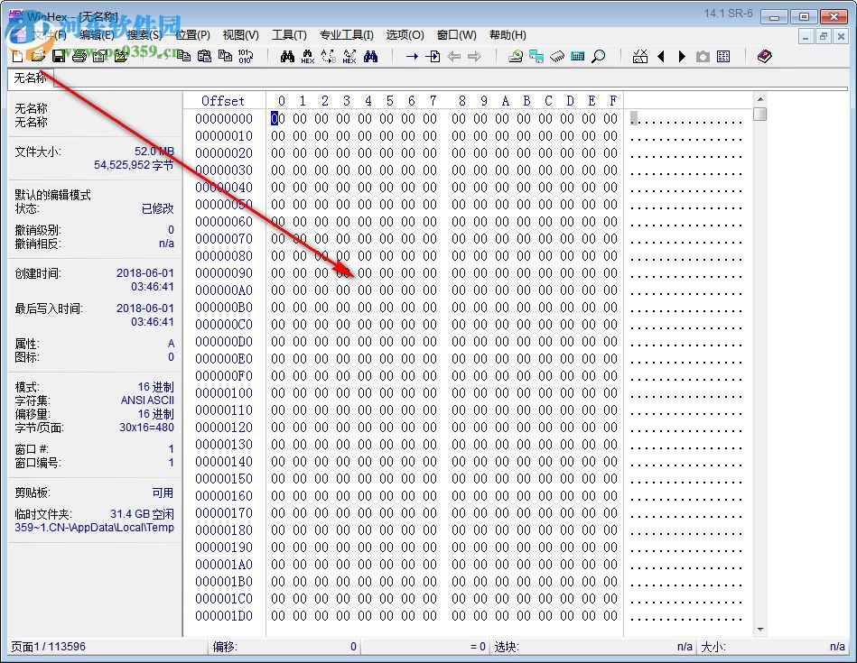Click the Open RAM memory chip icon
Screen dimensions: 857x663
(557, 57)
